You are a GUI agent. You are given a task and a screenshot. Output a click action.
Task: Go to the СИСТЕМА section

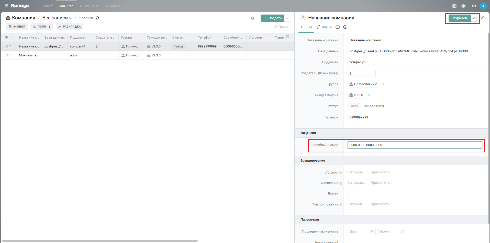[66, 6]
